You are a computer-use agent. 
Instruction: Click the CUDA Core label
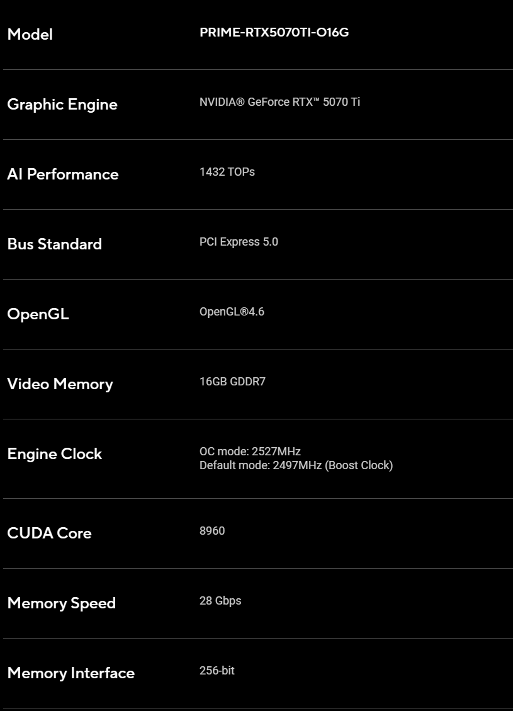49,533
